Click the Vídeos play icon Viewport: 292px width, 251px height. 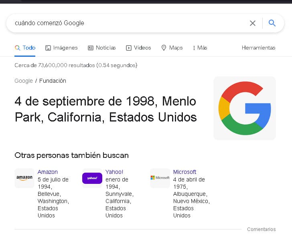click(x=128, y=48)
